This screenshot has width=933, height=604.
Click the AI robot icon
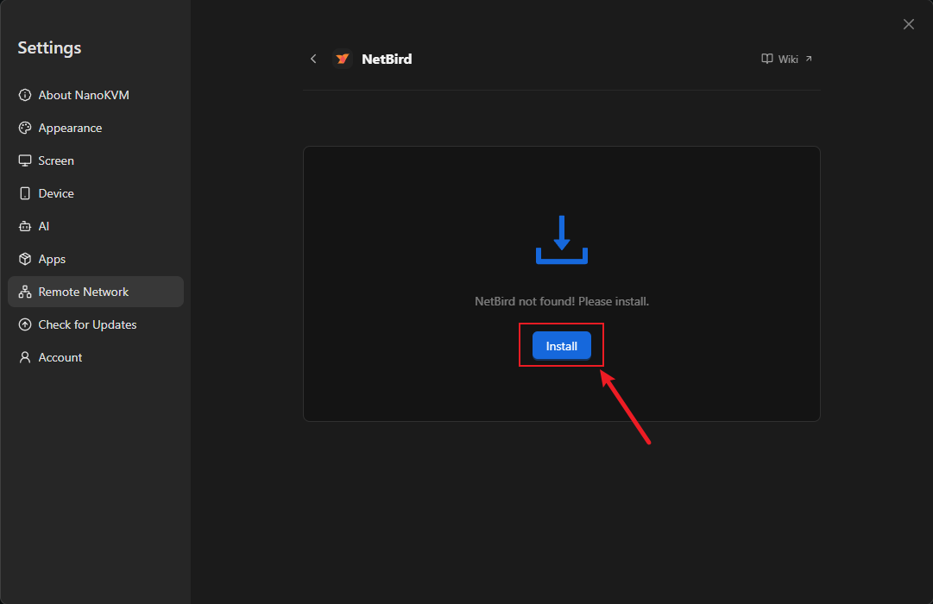[x=25, y=226]
